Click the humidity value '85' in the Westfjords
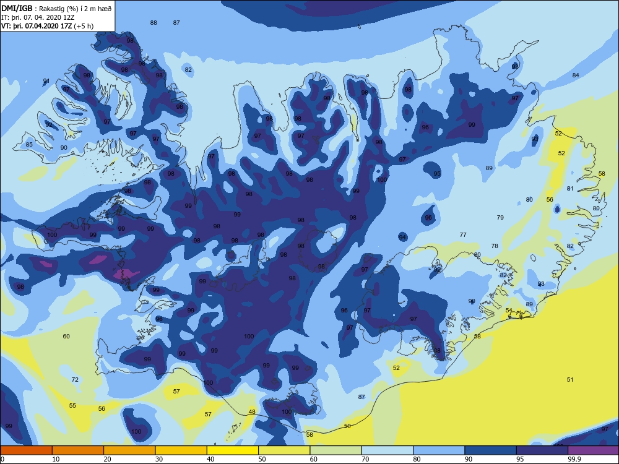 (29, 145)
